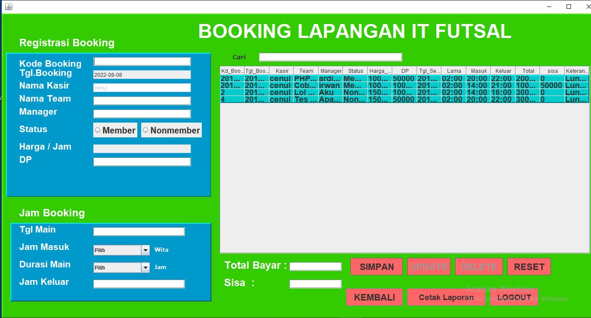Open the Jam Masuk dropdown
The width and height of the screenshot is (591, 318).
point(145,250)
